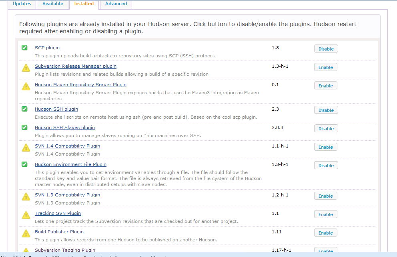Click the SCP plugin description text
Image resolution: width=397 pixels, height=257 pixels.
(125, 56)
